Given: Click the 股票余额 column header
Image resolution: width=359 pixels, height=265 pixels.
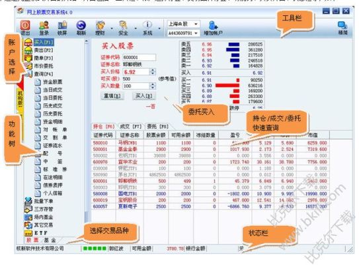Looking at the screenshot, I should pos(156,135).
